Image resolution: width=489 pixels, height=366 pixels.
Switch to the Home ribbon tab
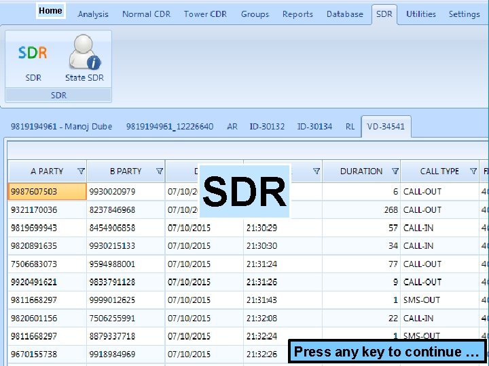click(x=50, y=11)
